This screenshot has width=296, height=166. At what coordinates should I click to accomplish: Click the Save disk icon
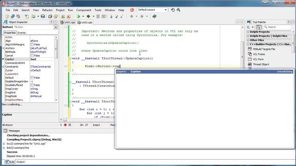tap(43, 17)
